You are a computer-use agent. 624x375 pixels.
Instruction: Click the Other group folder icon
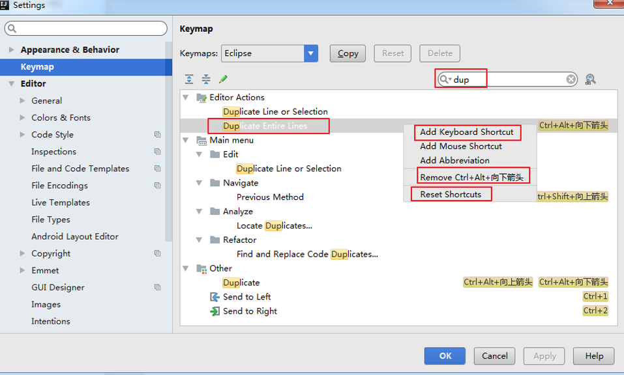tap(201, 268)
